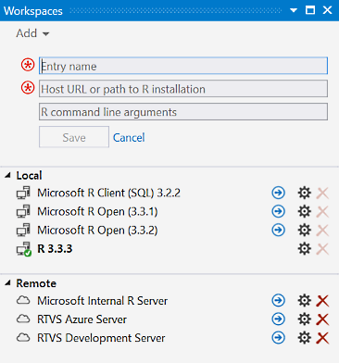Focus Host URL or path field
Viewport: 339px width, 363px height.
[x=183, y=89]
